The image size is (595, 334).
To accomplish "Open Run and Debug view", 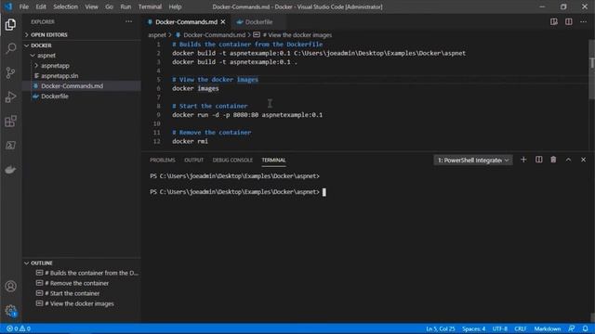I will coord(10,96).
